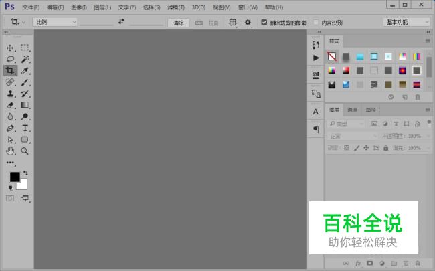Open the 比例 crop ratio dropdown
The height and width of the screenshot is (271, 435).
[x=55, y=22]
